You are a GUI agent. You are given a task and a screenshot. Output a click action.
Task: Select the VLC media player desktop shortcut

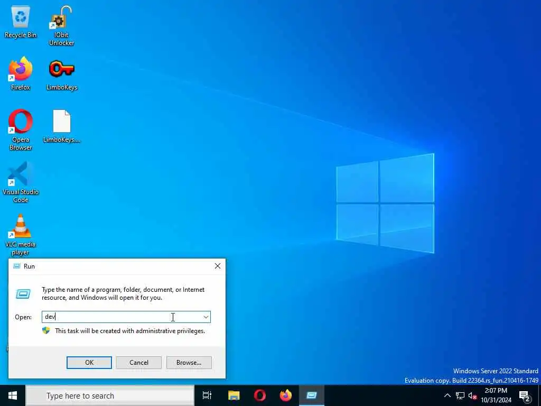pos(21,235)
